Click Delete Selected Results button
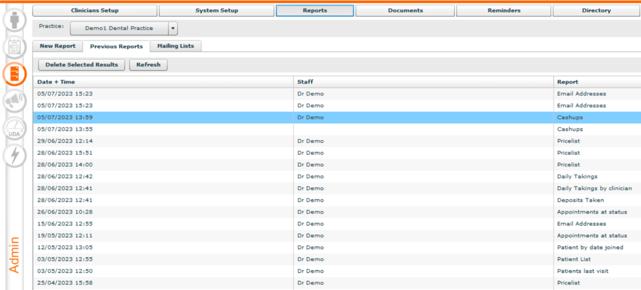The height and width of the screenshot is (290, 641). (x=82, y=65)
